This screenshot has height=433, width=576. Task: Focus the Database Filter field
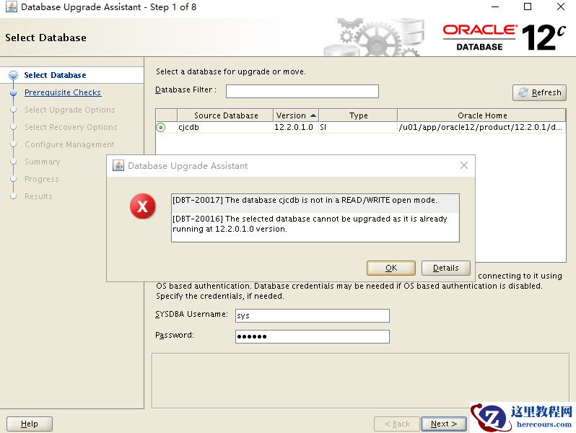(x=302, y=91)
